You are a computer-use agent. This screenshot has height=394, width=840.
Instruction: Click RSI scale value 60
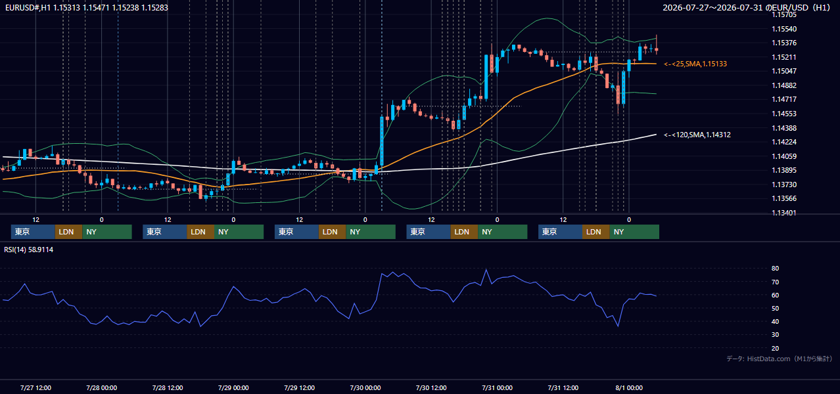tap(776, 295)
